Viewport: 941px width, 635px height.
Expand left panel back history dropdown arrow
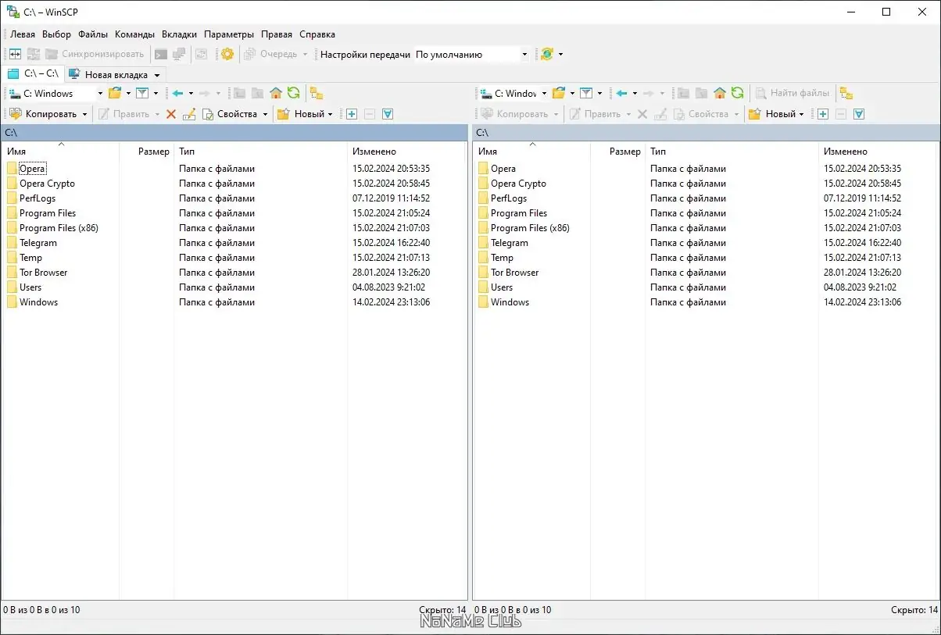(191, 93)
